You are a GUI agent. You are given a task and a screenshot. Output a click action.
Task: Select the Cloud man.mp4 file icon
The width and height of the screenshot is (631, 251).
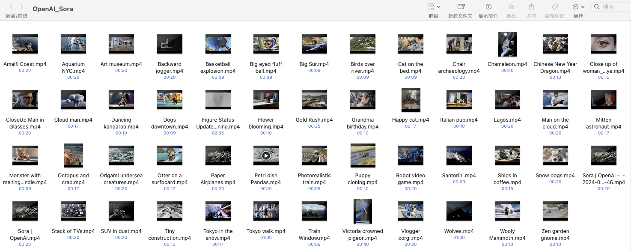click(73, 100)
